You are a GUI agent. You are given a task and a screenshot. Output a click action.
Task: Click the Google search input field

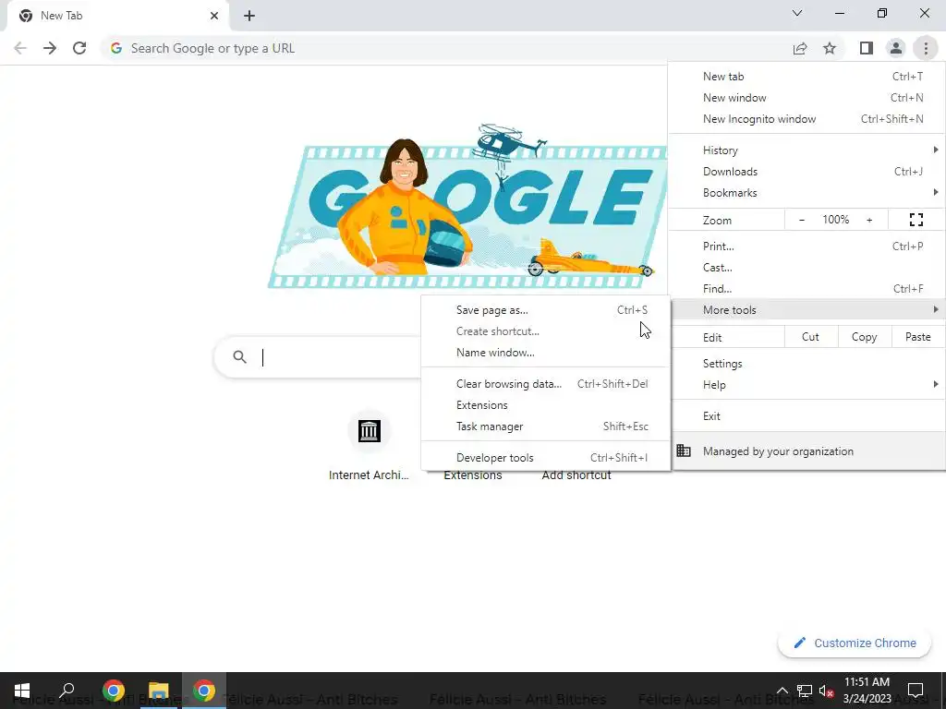pos(341,357)
